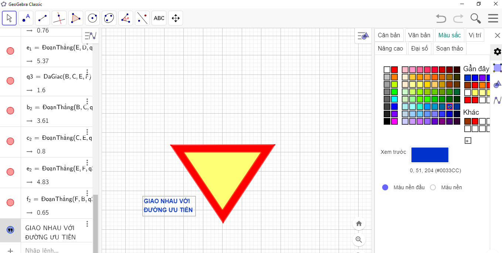The height and width of the screenshot is (253, 502).
Task: Click the ABC Text tool
Action: [159, 18]
